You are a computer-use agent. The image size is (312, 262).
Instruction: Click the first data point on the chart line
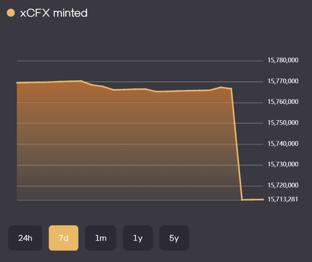(17, 83)
